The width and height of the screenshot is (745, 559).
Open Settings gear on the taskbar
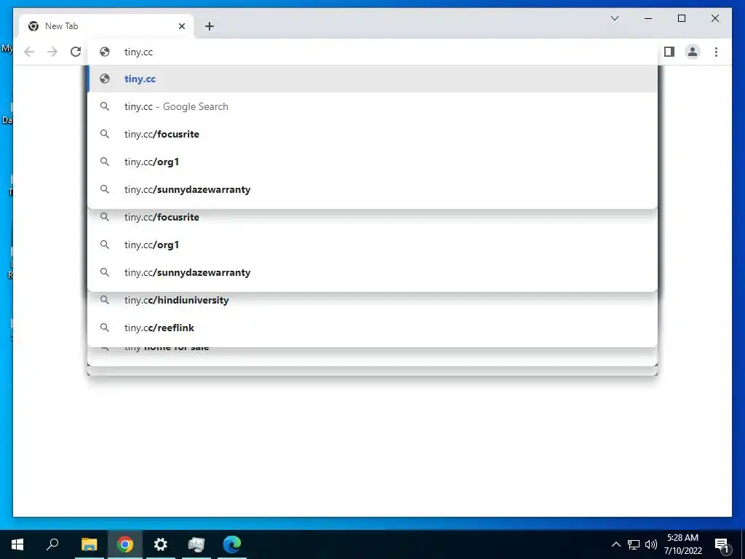[161, 544]
